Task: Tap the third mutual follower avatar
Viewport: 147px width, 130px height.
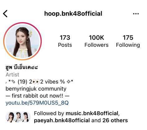Action: [26, 117]
